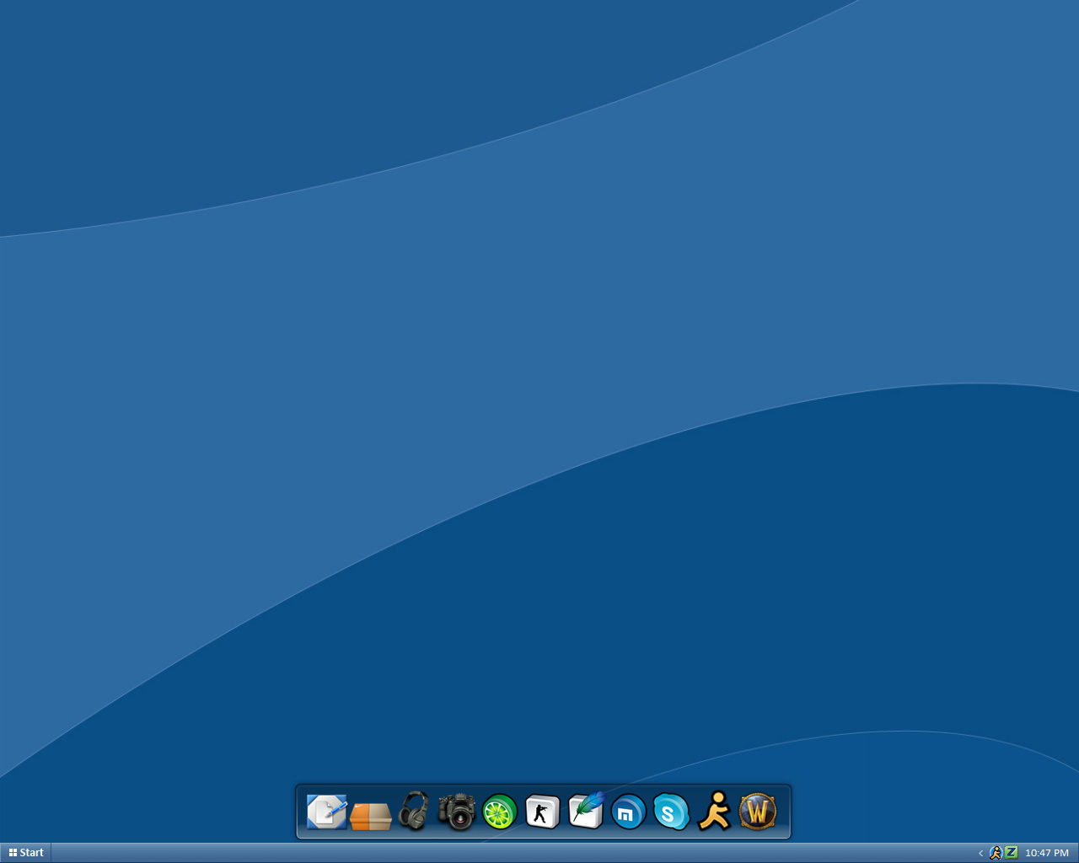Launch the Maxthon browser from the dock
1079x863 pixels.
point(628,812)
